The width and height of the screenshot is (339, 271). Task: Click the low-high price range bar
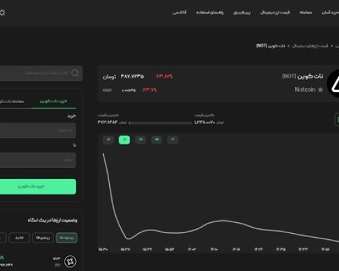(161, 123)
